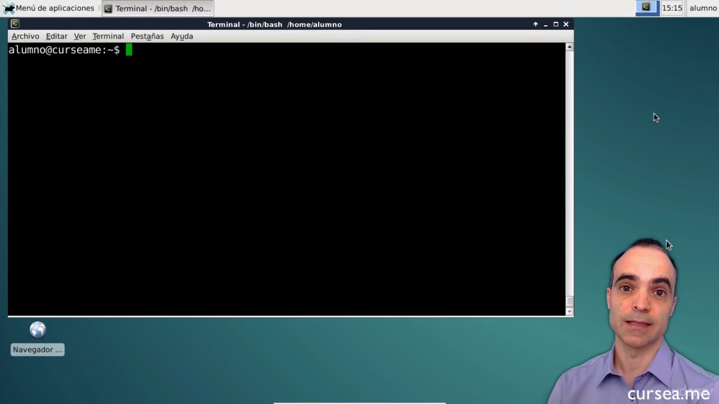Open the Editar menu
The height and width of the screenshot is (404, 719).
57,36
